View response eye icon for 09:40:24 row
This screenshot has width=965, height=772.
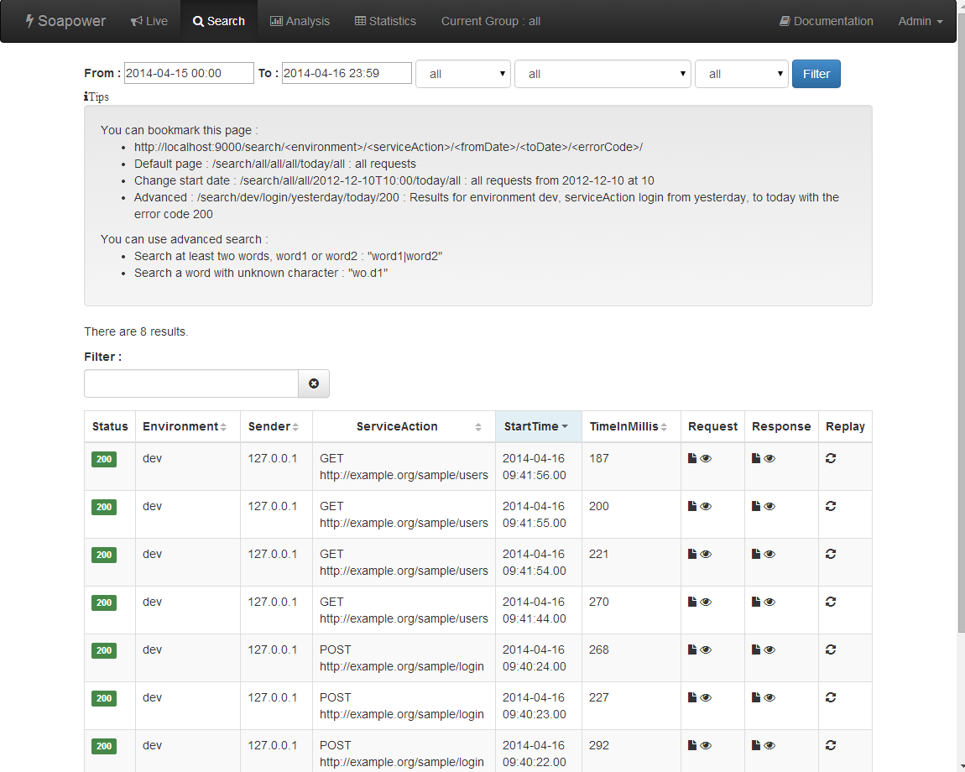(769, 649)
